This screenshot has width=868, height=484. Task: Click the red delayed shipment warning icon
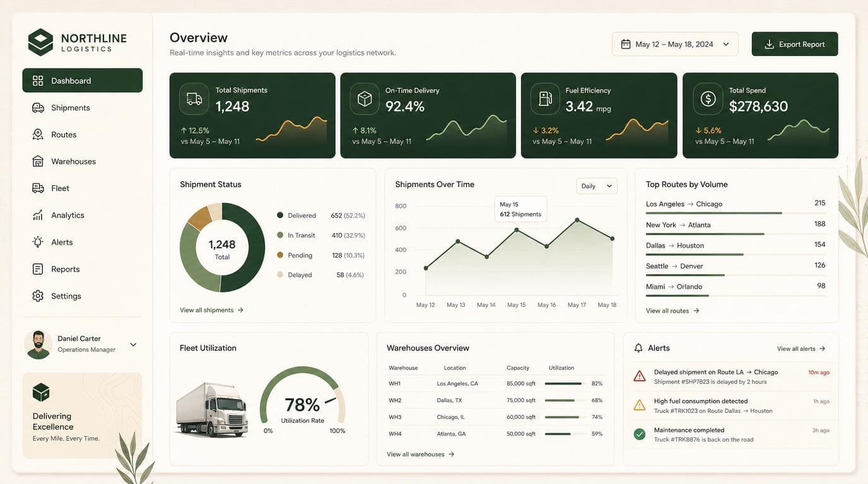pos(640,376)
